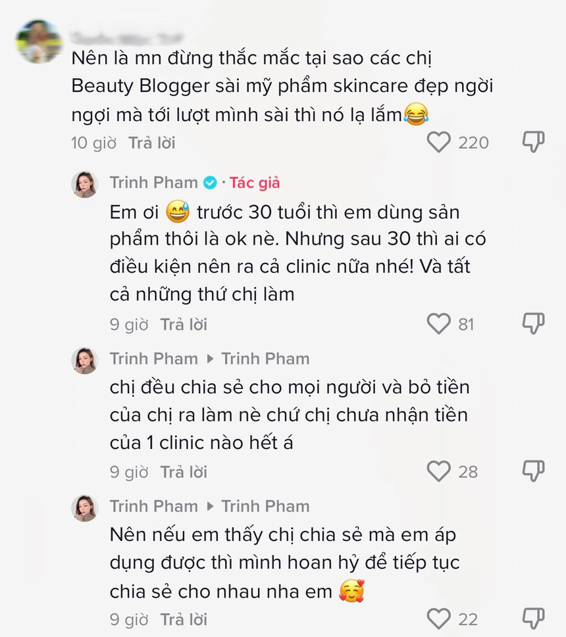Open the 'Tác giả' author tag
Screen dimensions: 566x637
tap(255, 182)
